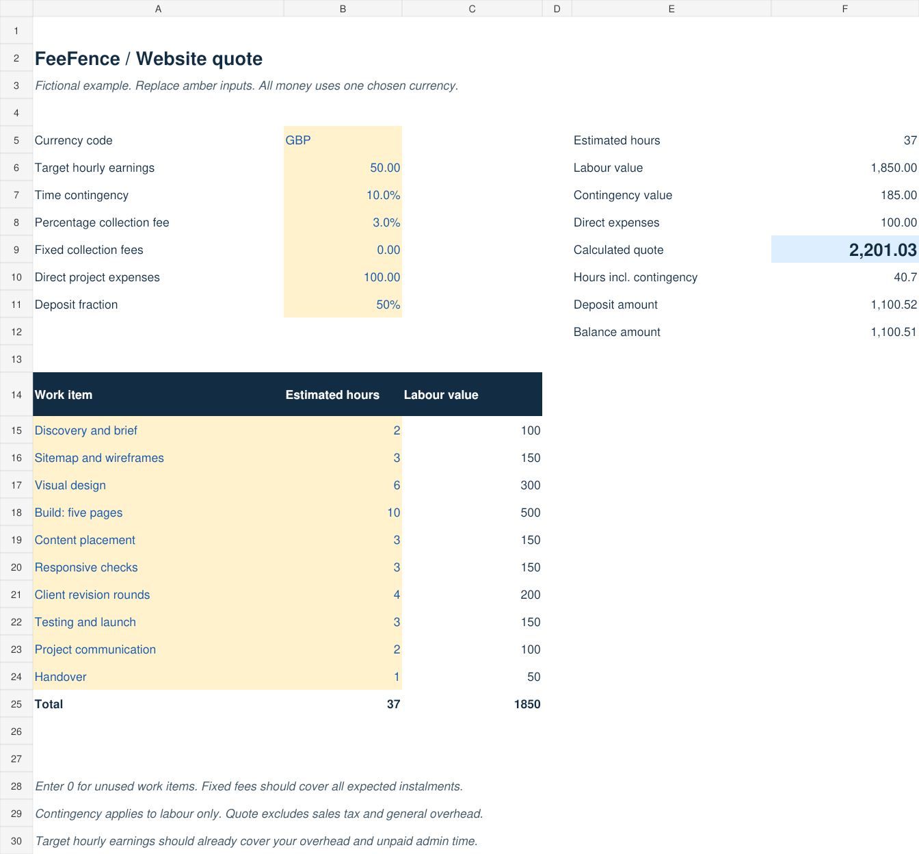Screen dimensions: 919x854
Task: Select column A header
Action: click(158, 8)
